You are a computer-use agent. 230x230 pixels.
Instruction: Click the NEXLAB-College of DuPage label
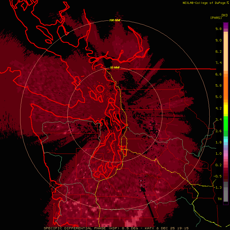(x=204, y=3)
